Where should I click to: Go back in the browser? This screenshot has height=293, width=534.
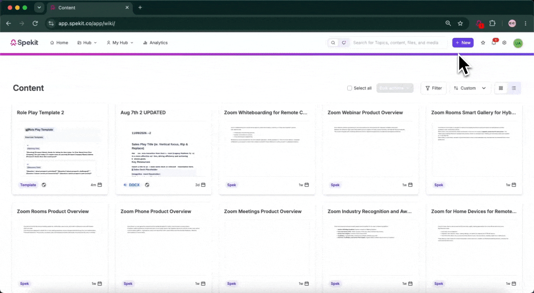[9, 24]
